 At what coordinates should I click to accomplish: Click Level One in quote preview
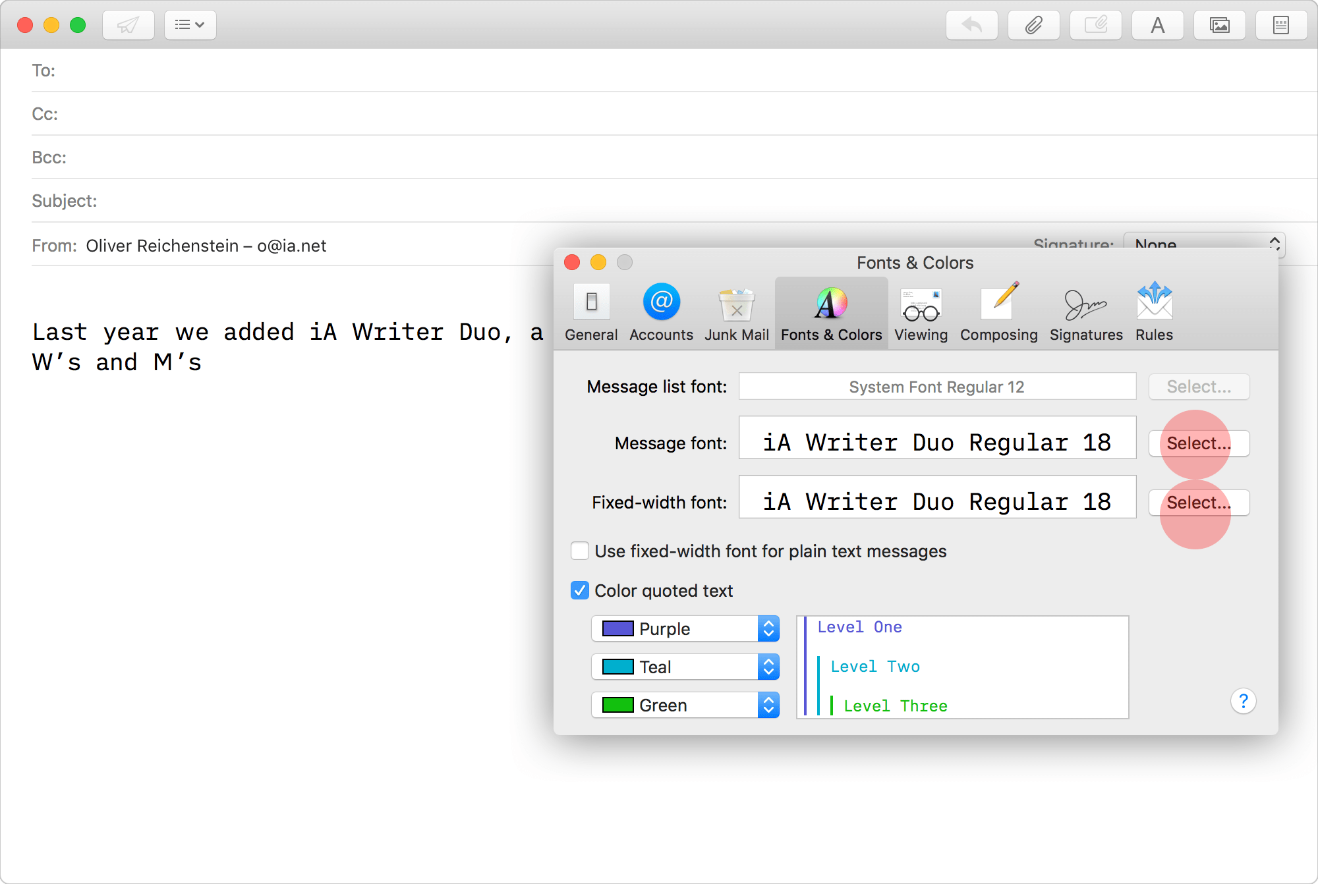point(859,627)
